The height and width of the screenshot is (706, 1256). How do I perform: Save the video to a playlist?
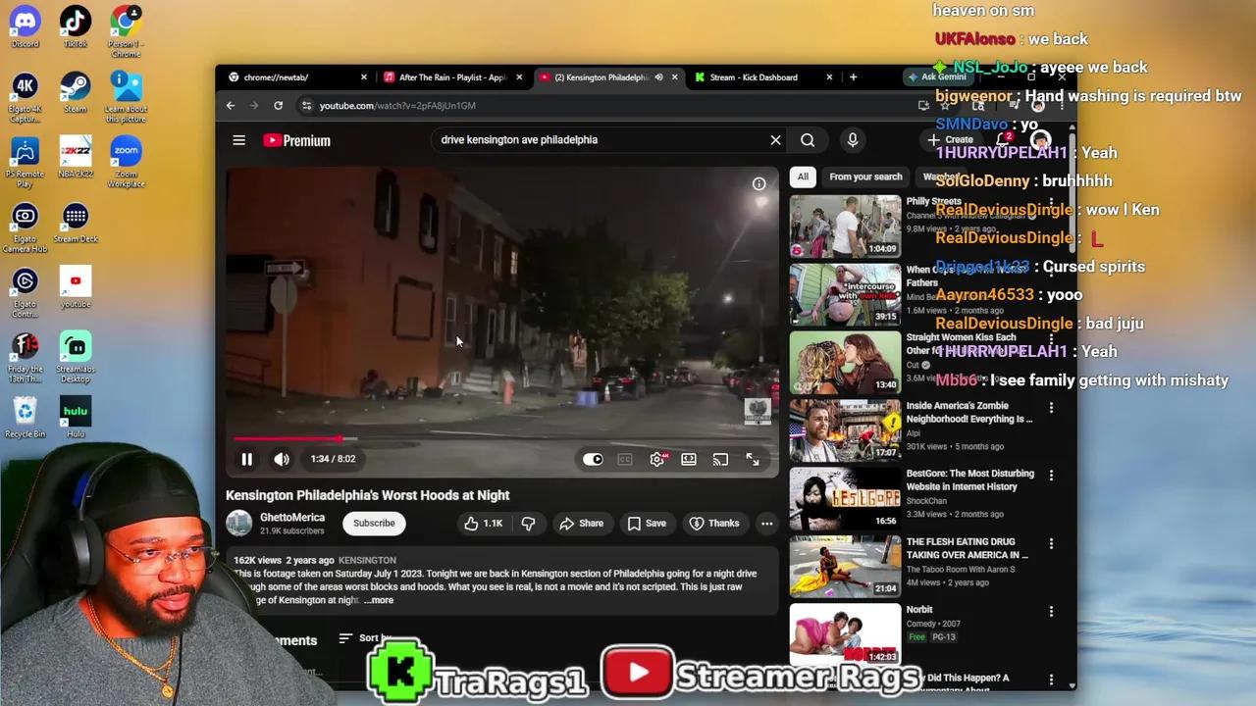pos(647,524)
